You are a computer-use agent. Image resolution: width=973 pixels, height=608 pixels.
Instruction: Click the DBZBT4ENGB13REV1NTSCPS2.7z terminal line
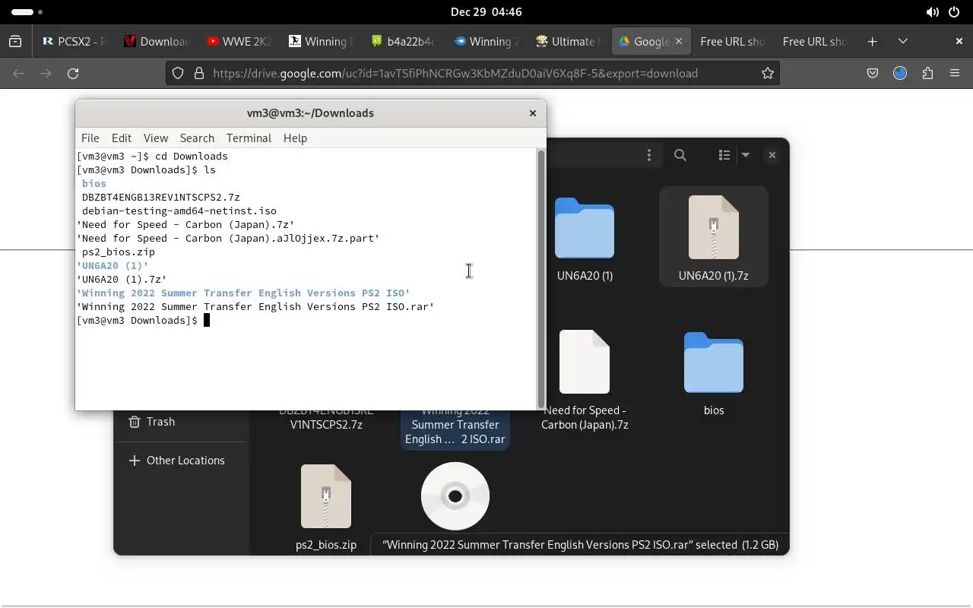tap(161, 197)
